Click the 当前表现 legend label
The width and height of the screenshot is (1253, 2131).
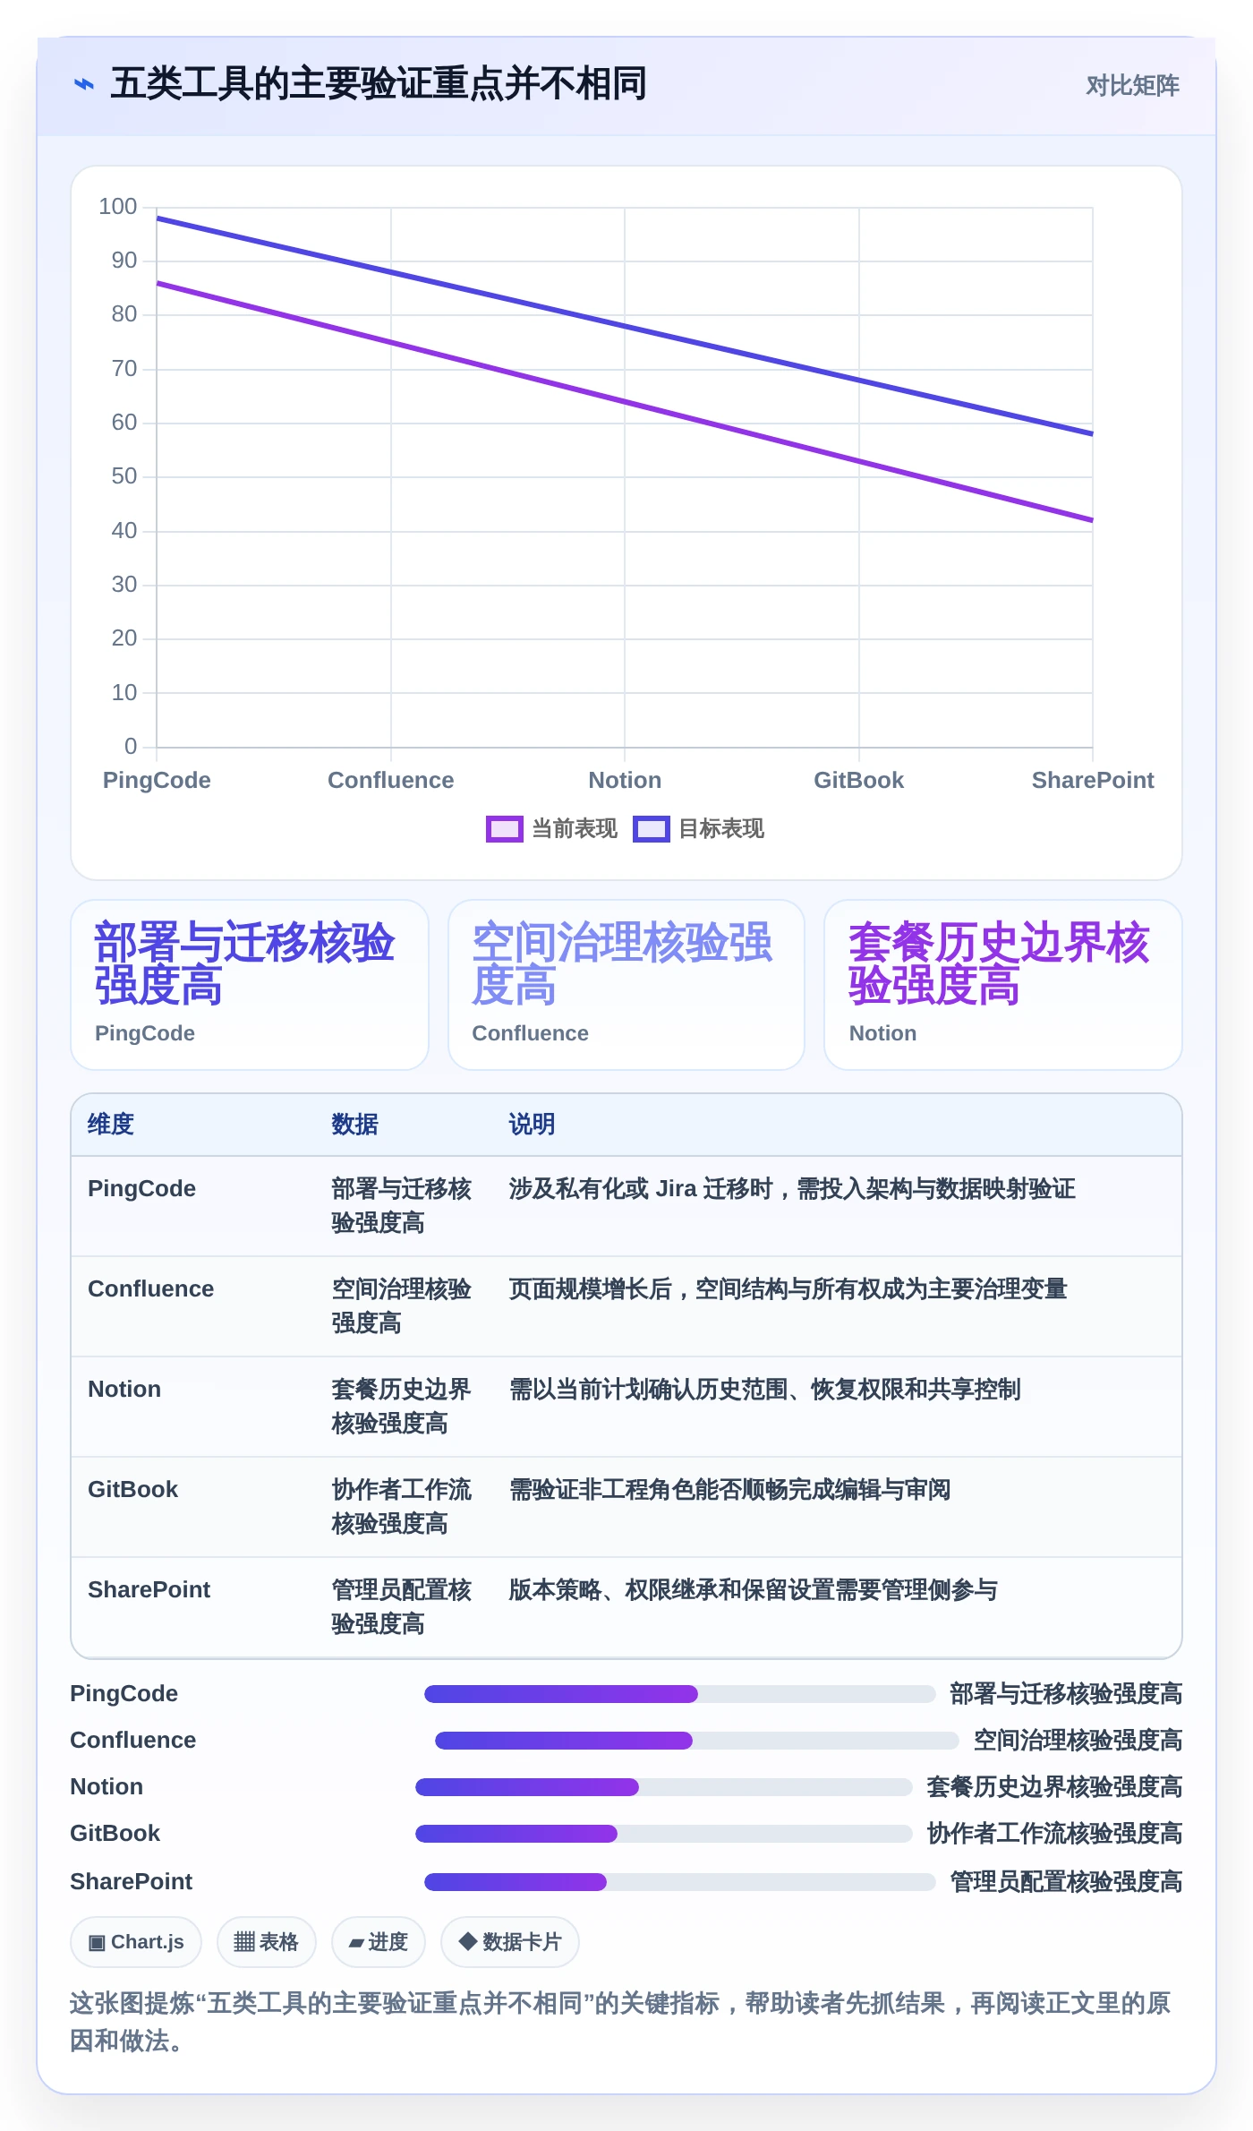[575, 829]
